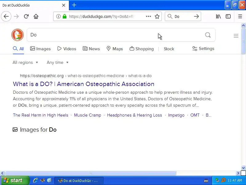
Task: Launch the third quick launch icon
Action: pyautogui.click(x=49, y=180)
